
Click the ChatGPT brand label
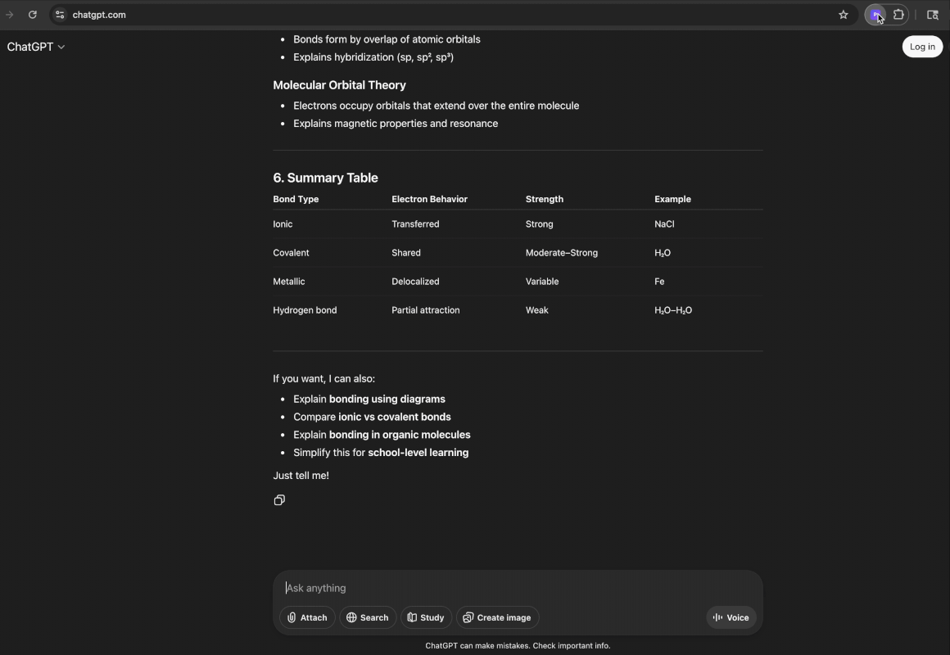tap(30, 47)
